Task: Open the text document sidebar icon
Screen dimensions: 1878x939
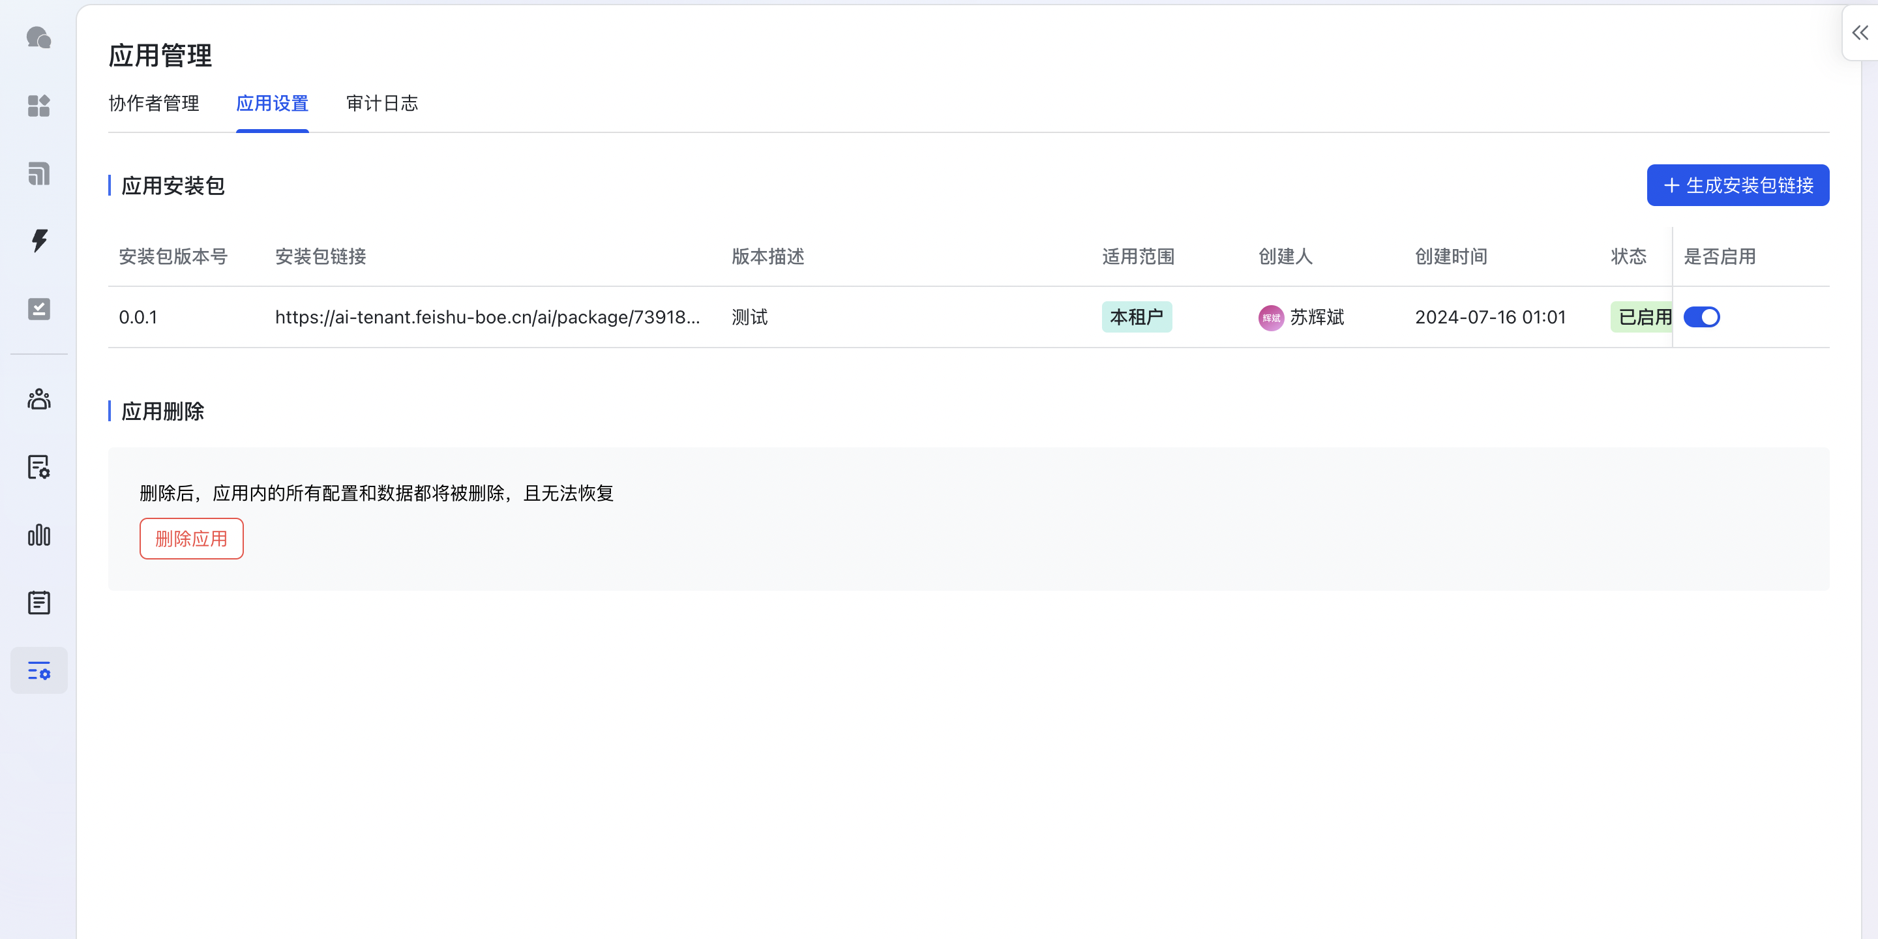Action: click(x=38, y=603)
